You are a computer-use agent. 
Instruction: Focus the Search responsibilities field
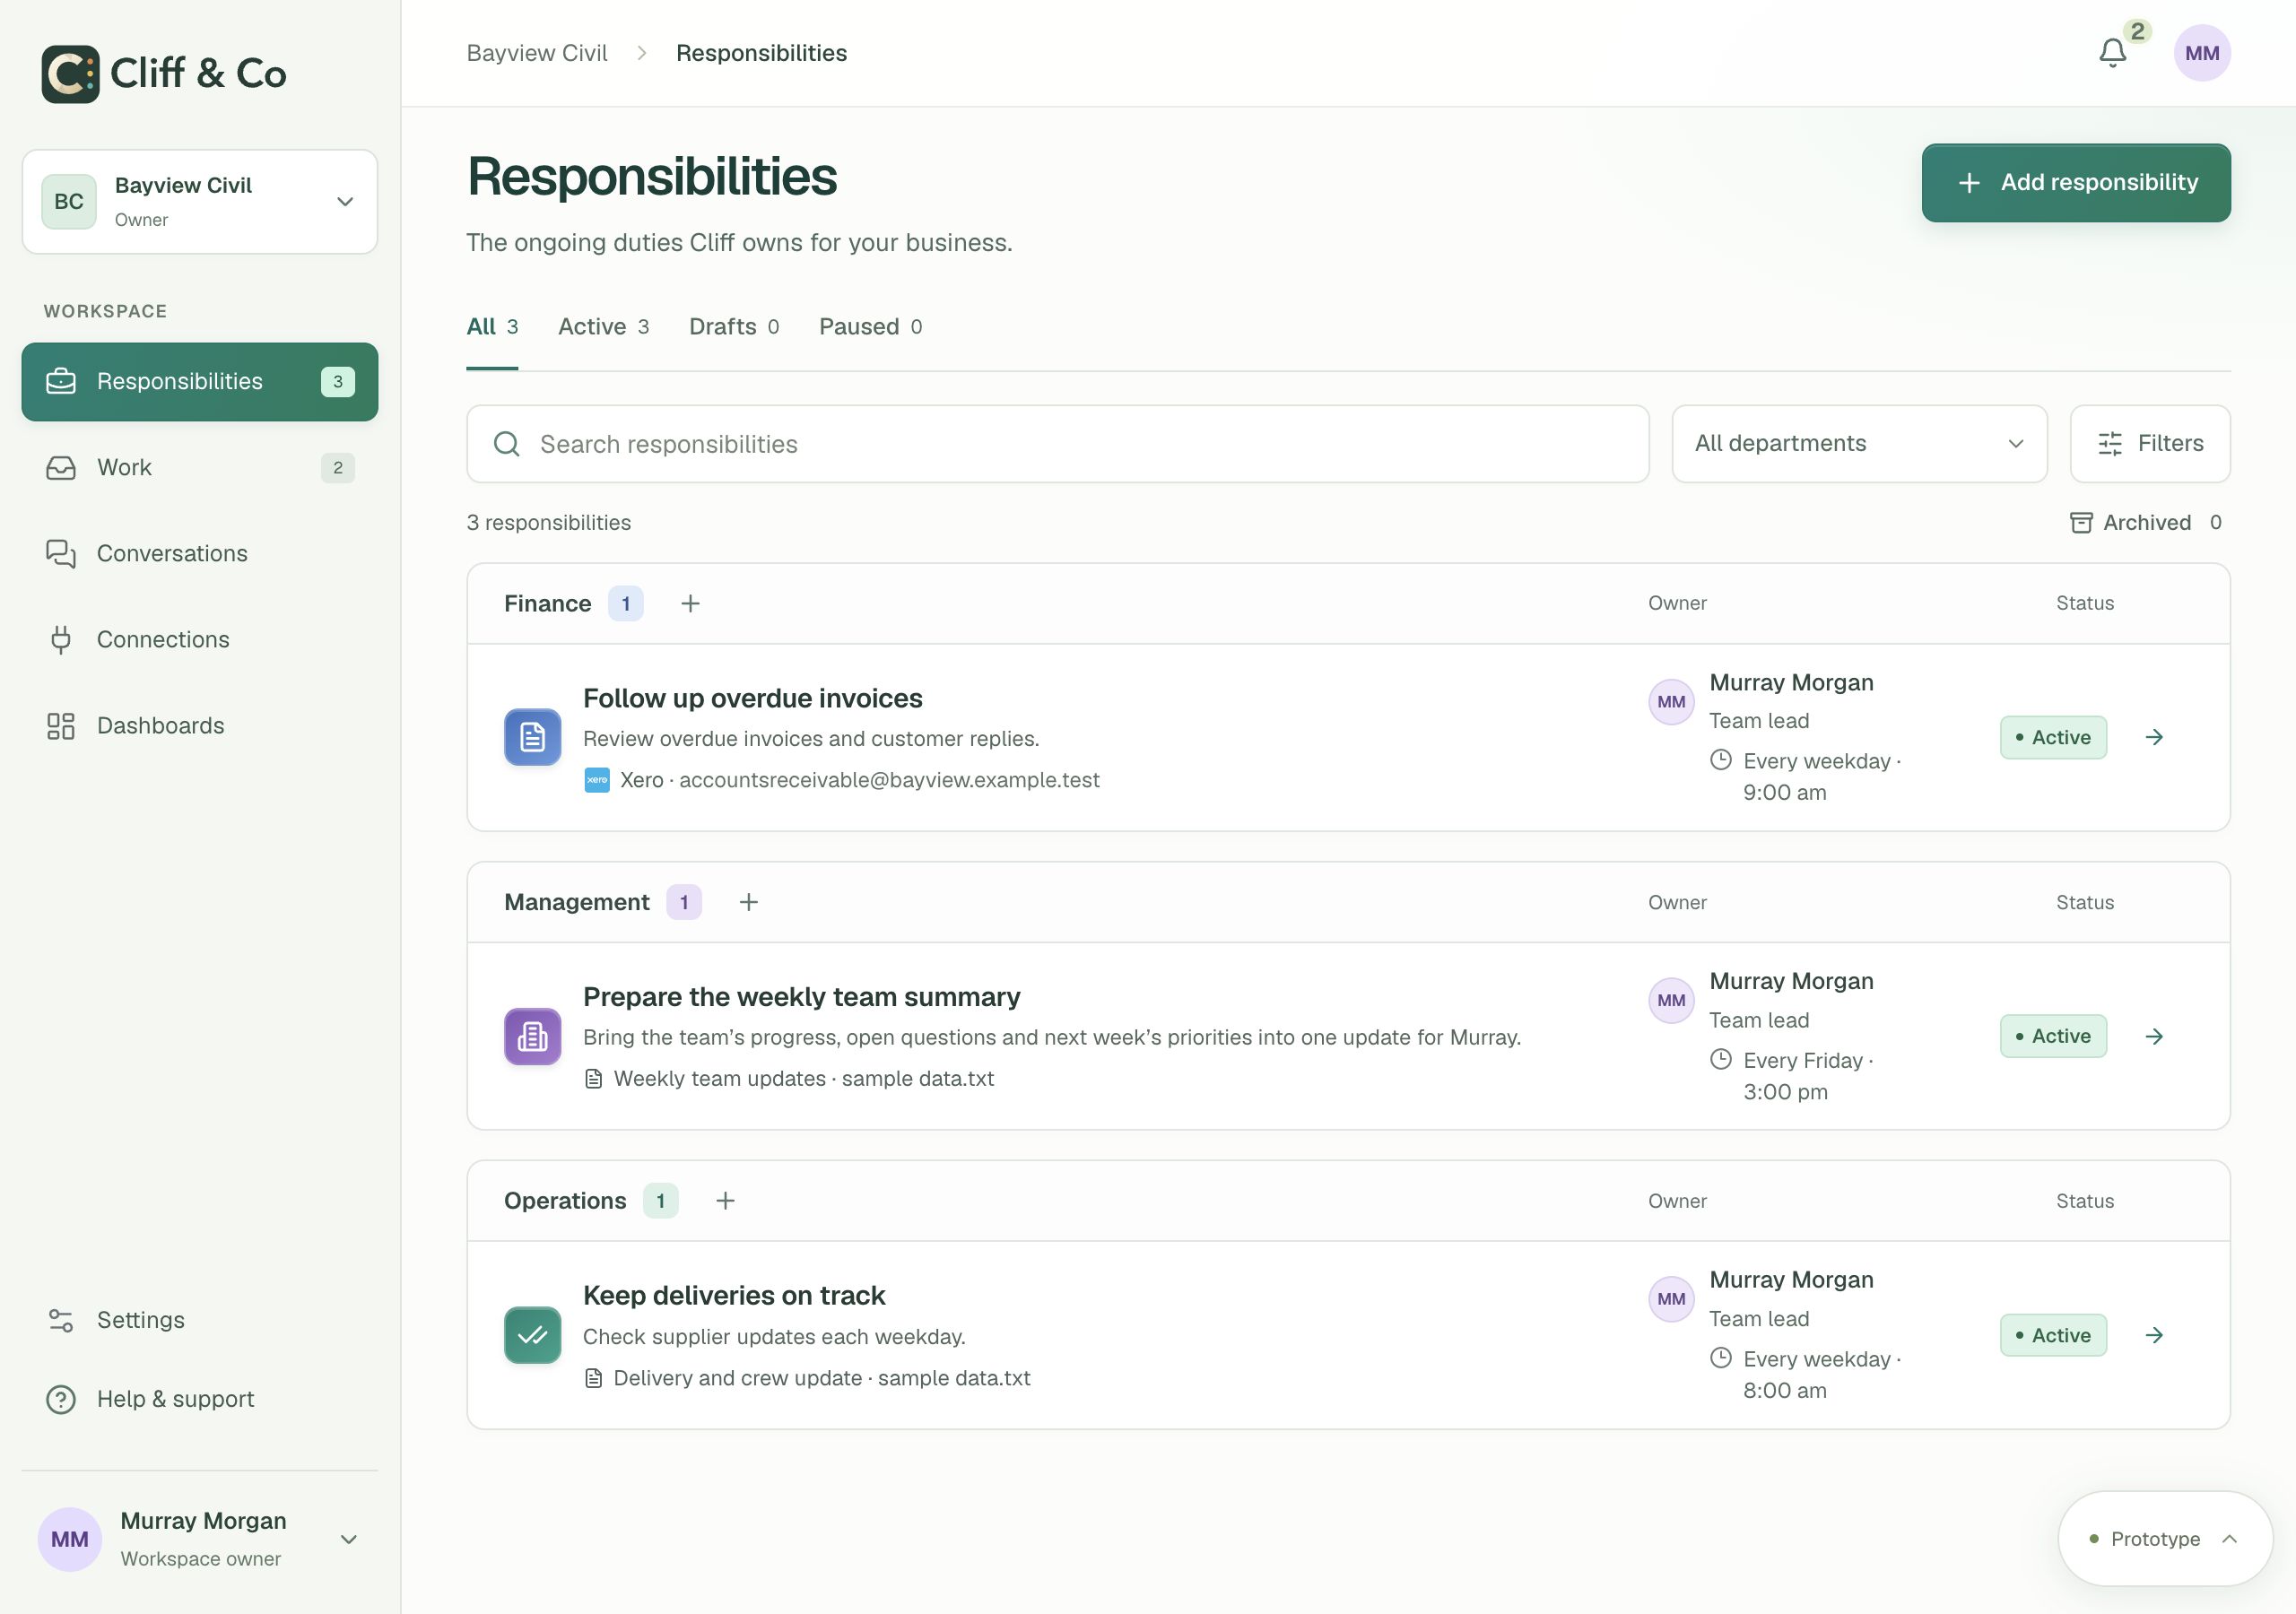pyautogui.click(x=1058, y=444)
